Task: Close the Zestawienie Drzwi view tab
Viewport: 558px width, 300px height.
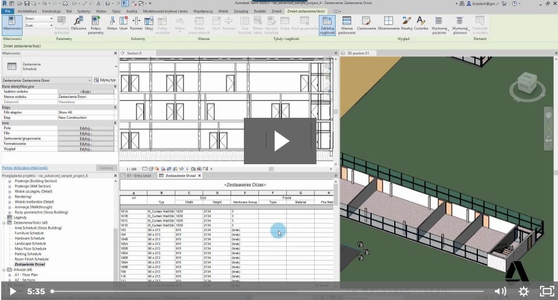Action: coord(199,176)
